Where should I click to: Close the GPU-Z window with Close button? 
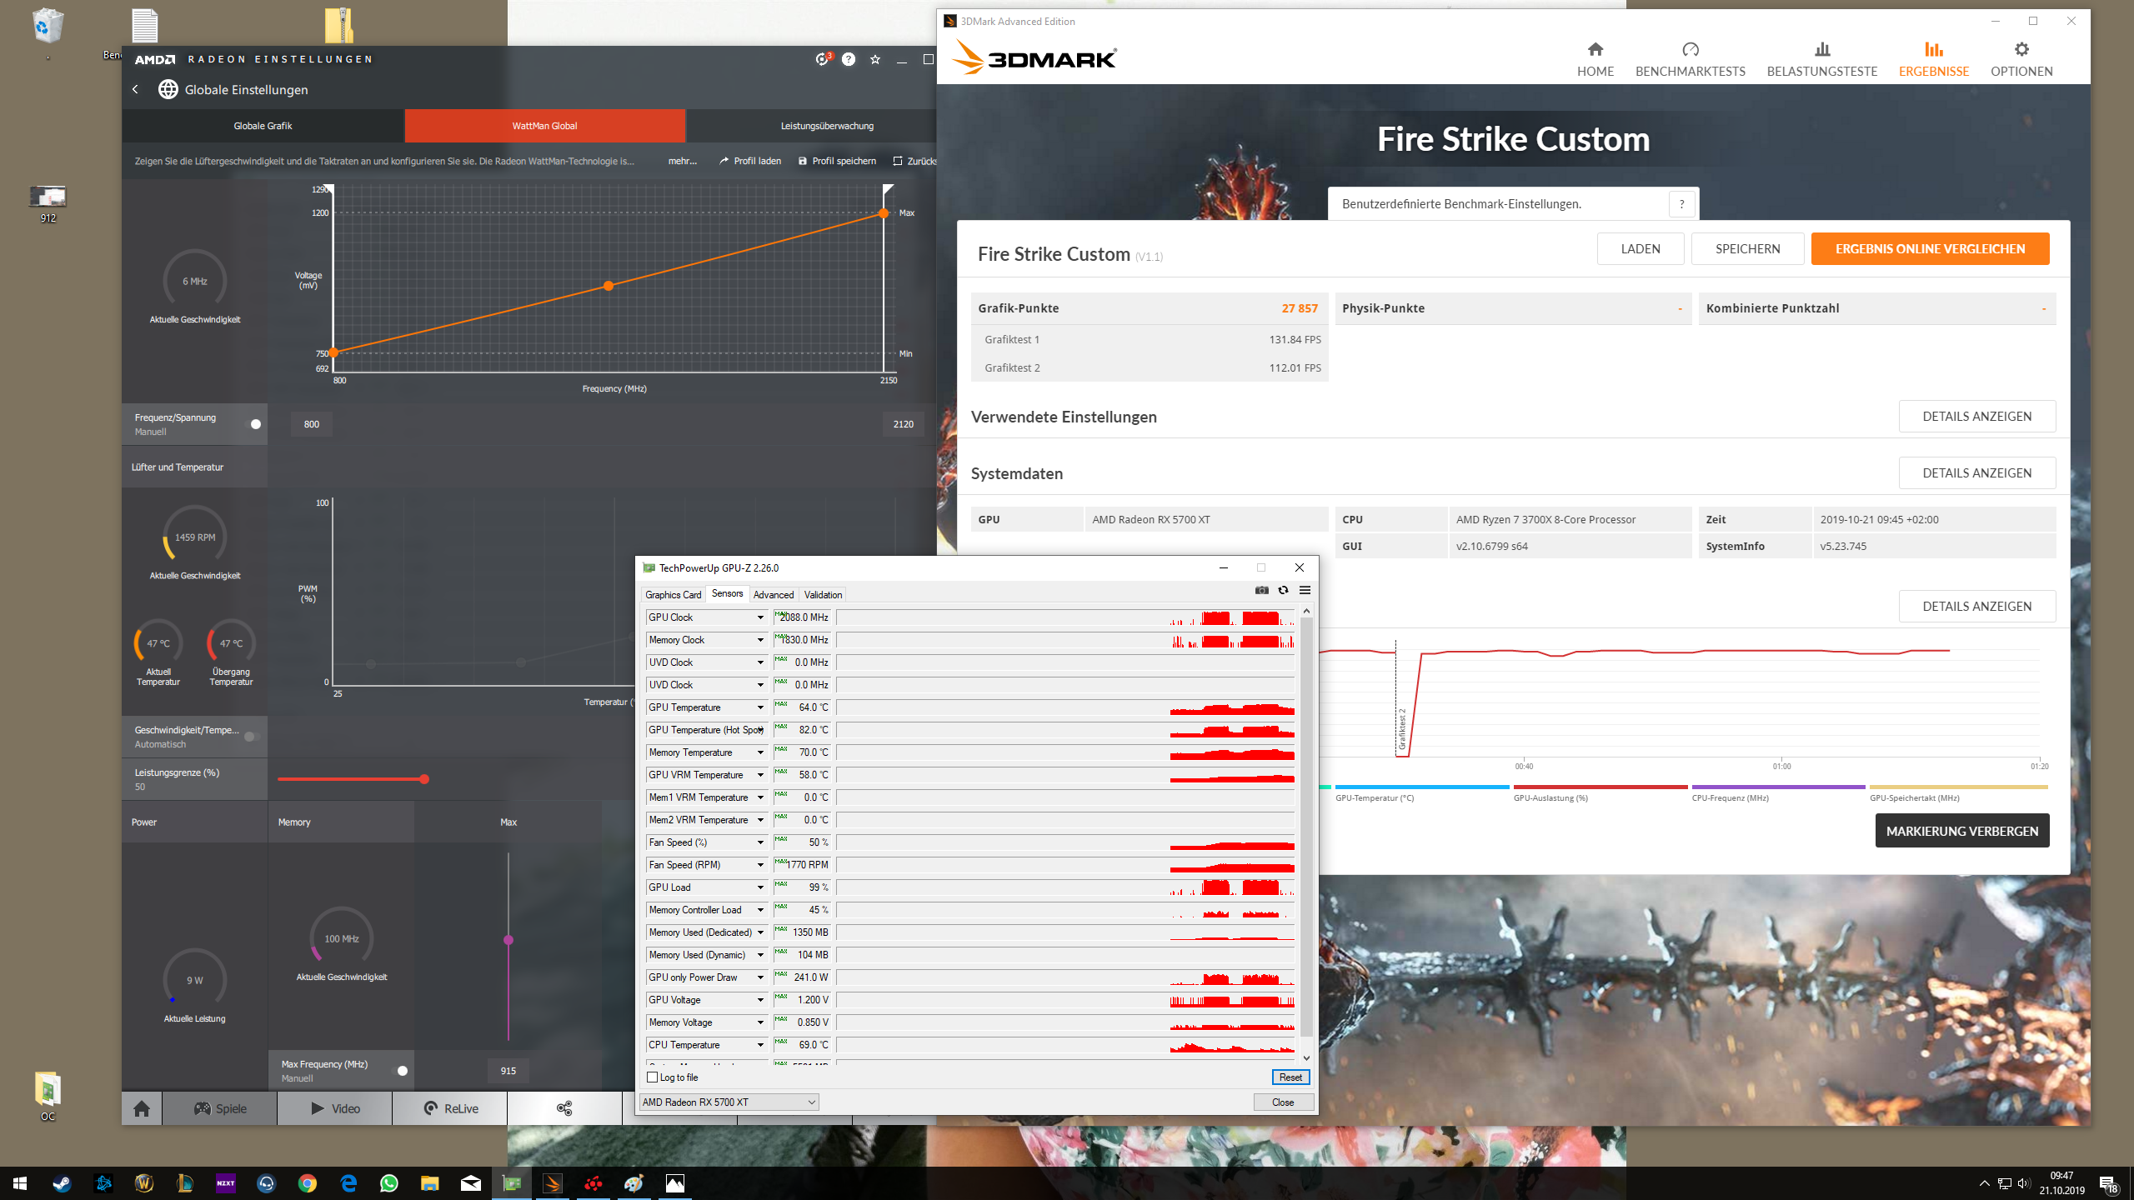click(1283, 1102)
